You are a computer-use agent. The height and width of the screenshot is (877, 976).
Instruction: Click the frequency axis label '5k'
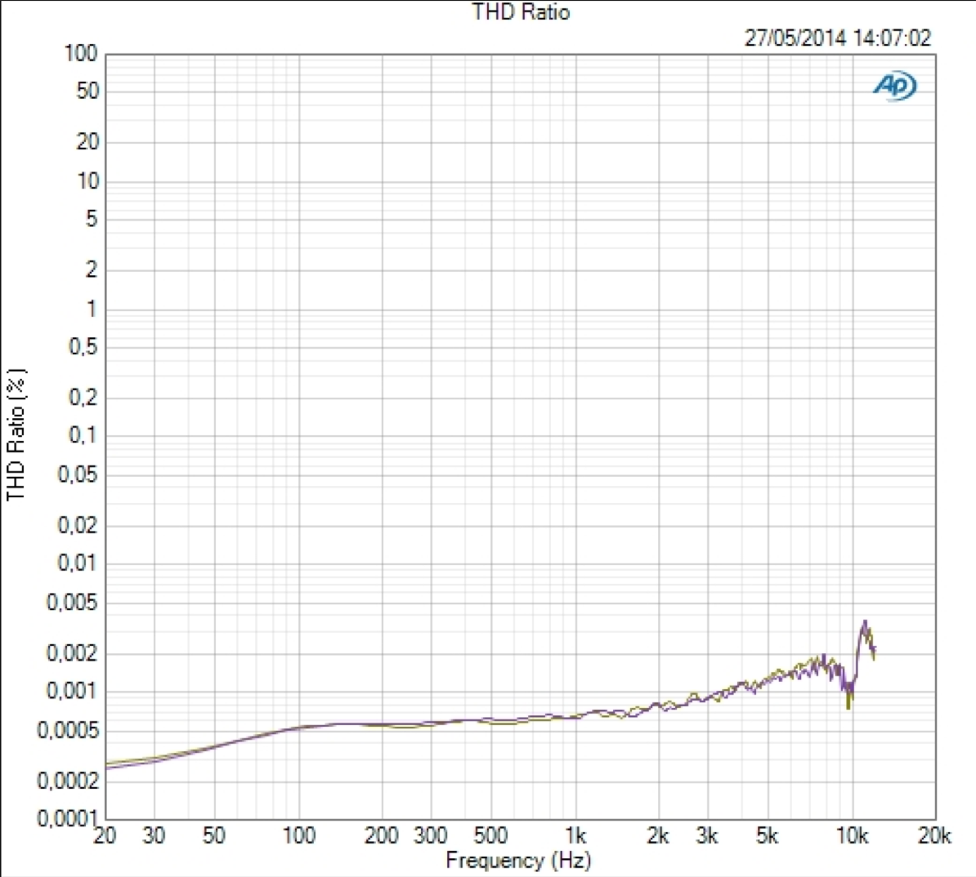click(768, 836)
